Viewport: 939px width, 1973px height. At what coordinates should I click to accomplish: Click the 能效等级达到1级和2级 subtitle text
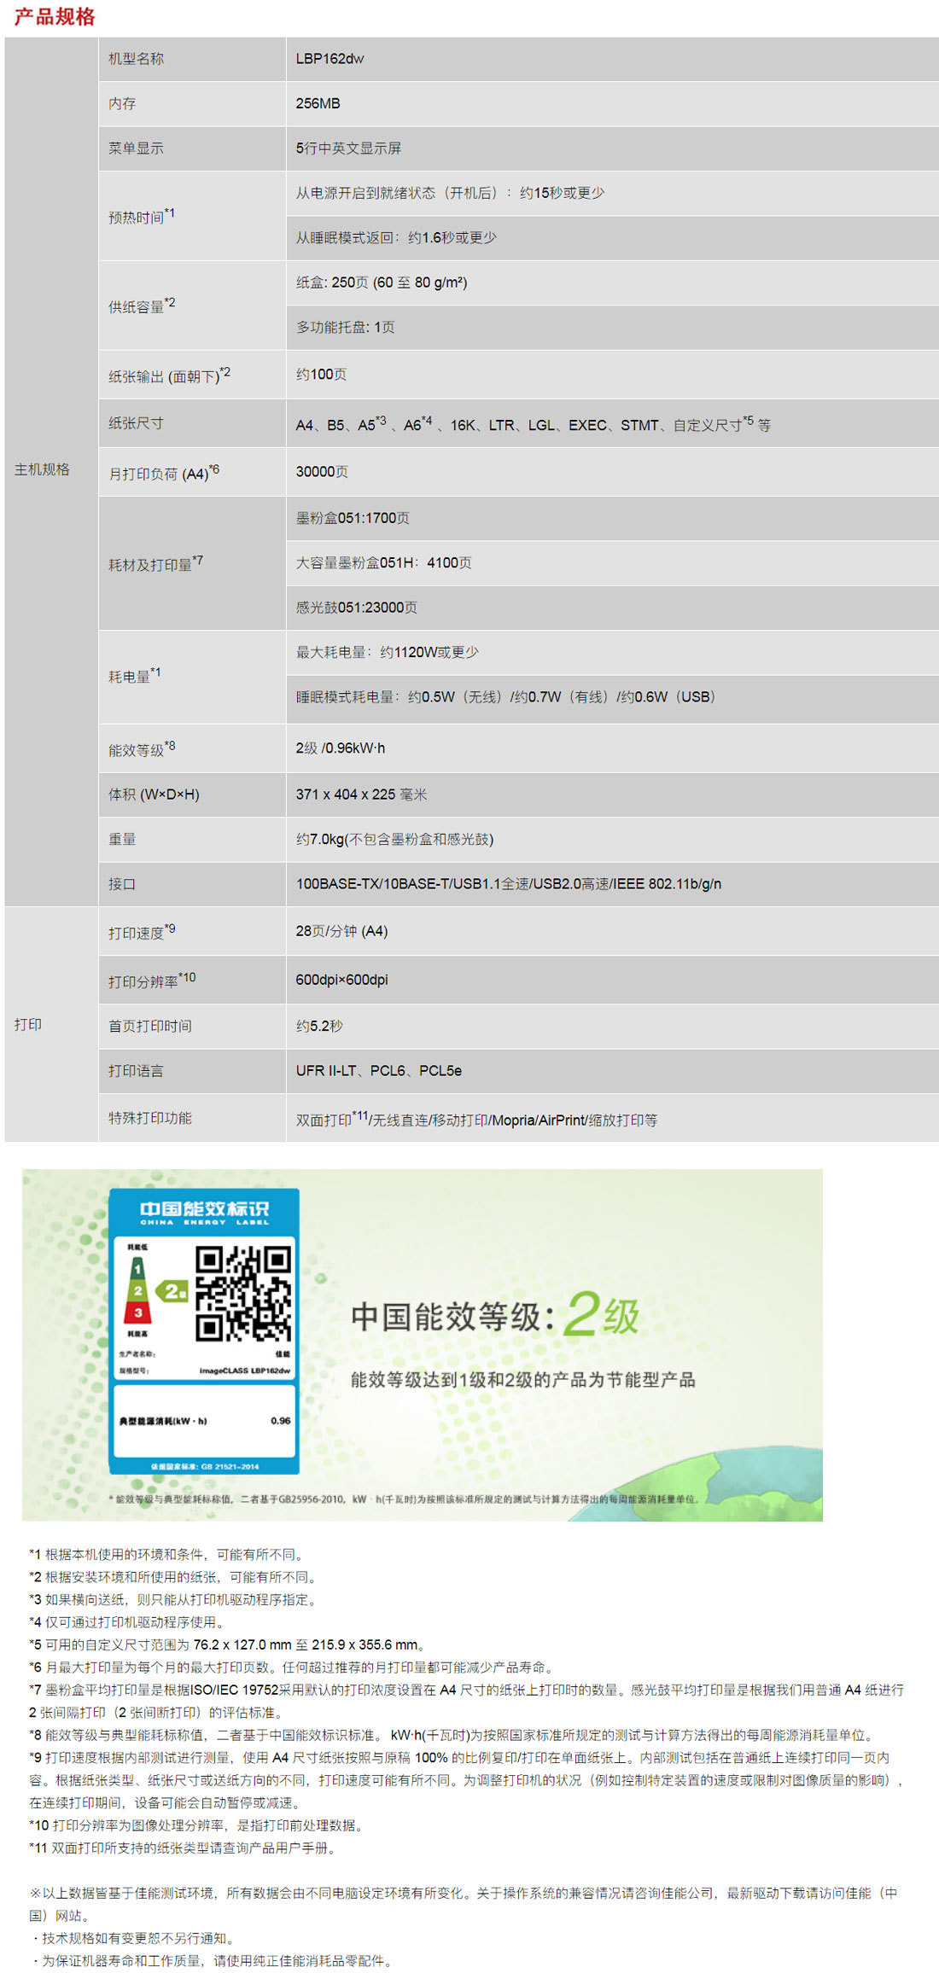coord(522,1380)
